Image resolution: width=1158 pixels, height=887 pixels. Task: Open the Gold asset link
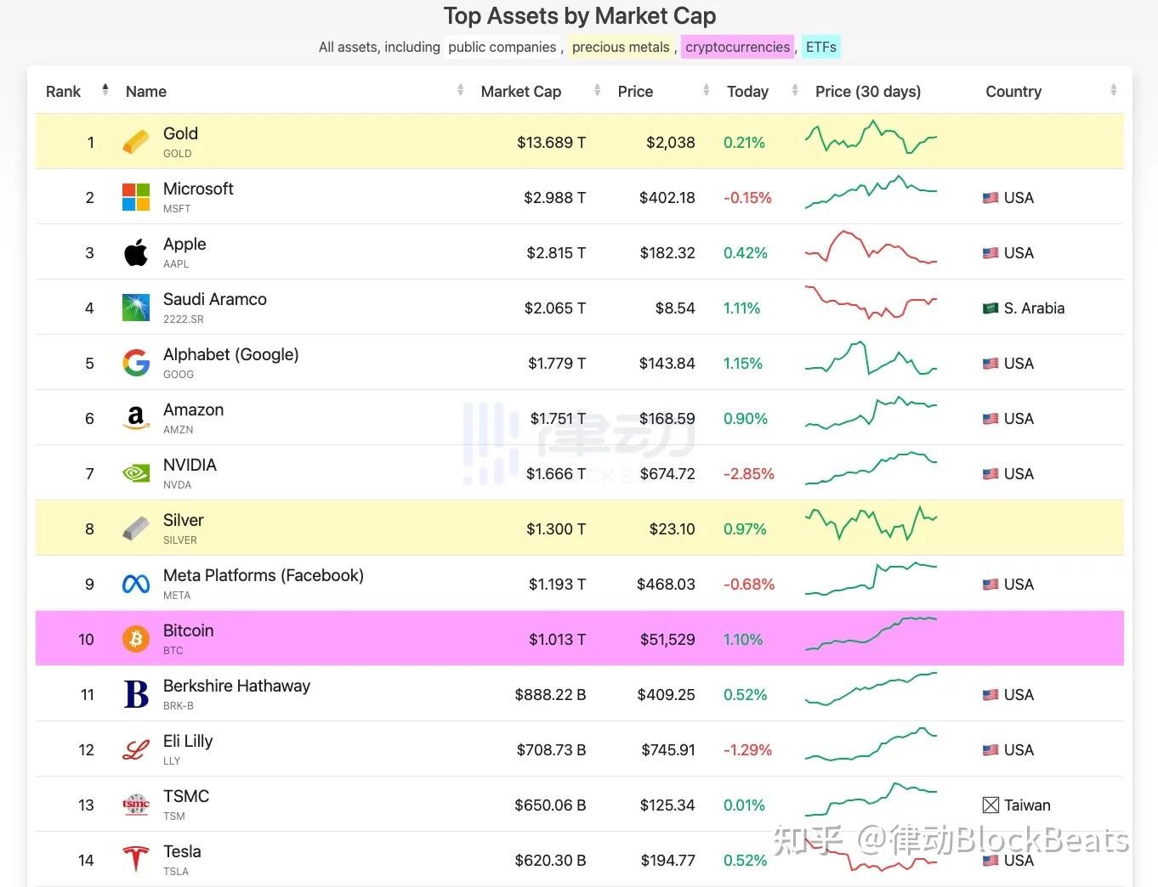pyautogui.click(x=180, y=133)
